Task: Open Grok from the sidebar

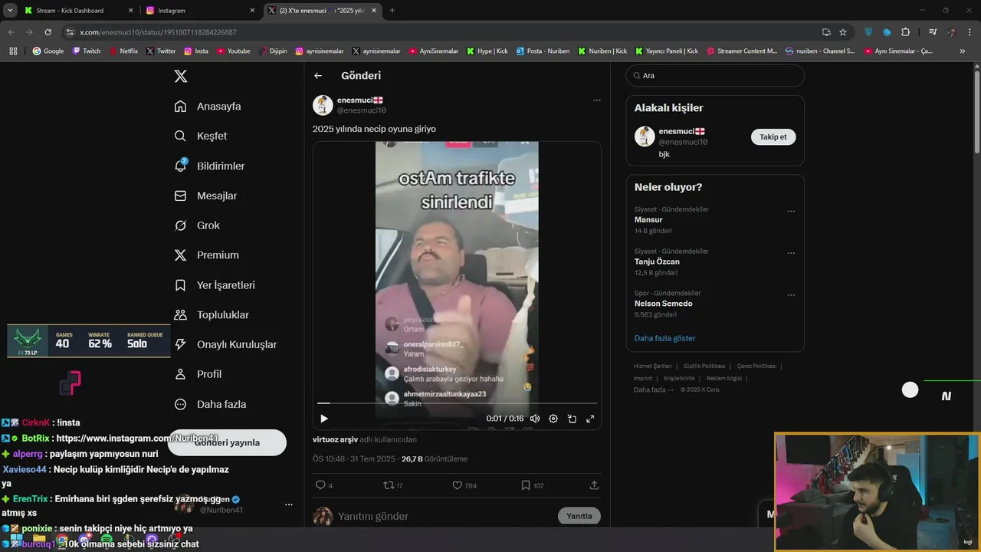Action: point(197,225)
